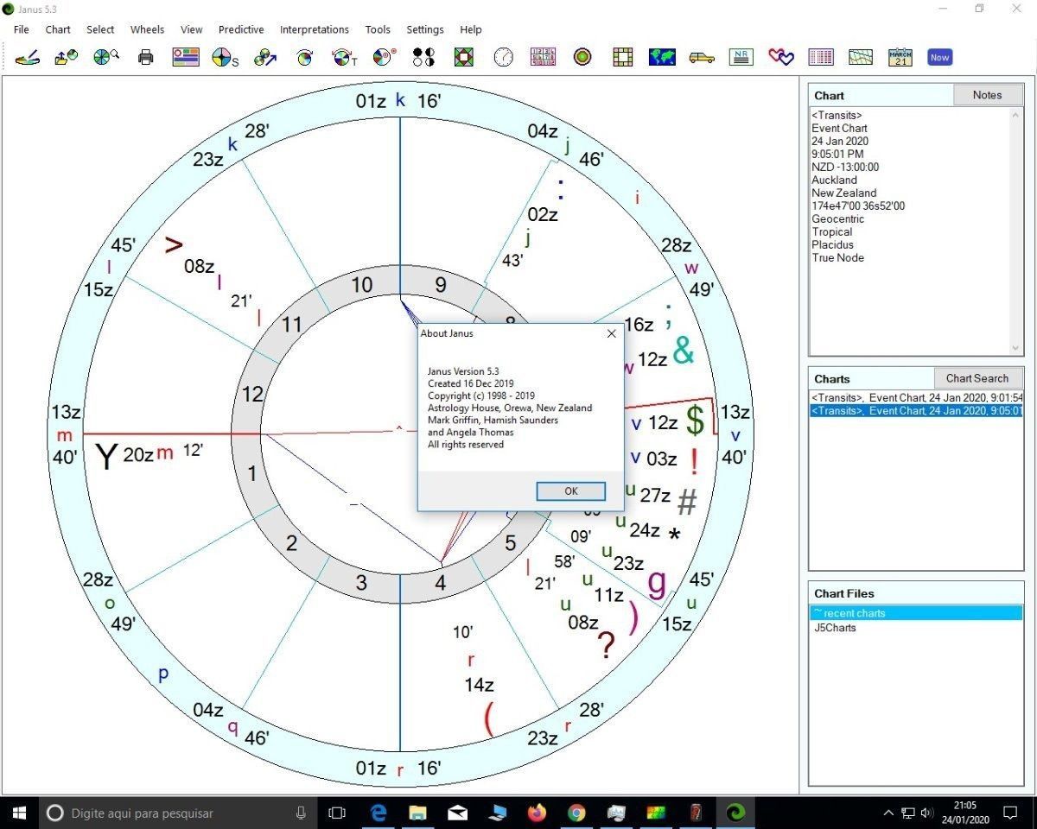This screenshot has height=829, width=1037.
Task: Select the 9:01:54 transits chart entry
Action: click(916, 397)
